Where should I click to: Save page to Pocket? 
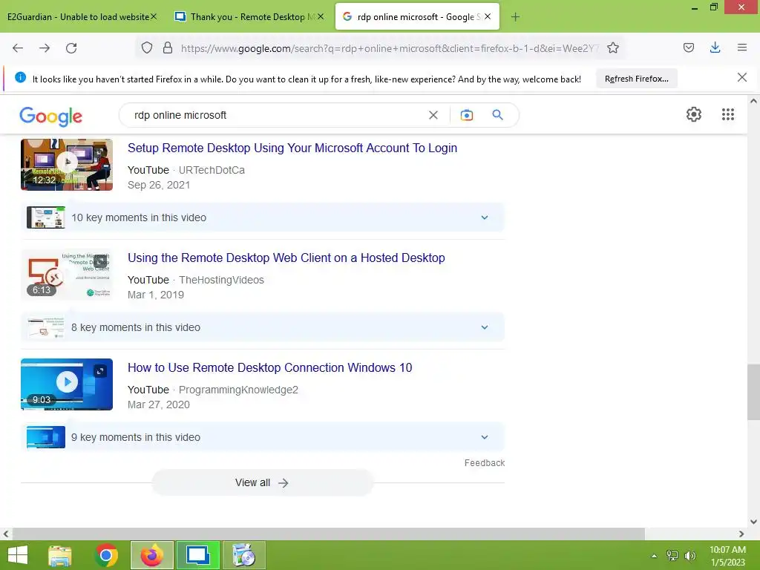click(x=689, y=47)
